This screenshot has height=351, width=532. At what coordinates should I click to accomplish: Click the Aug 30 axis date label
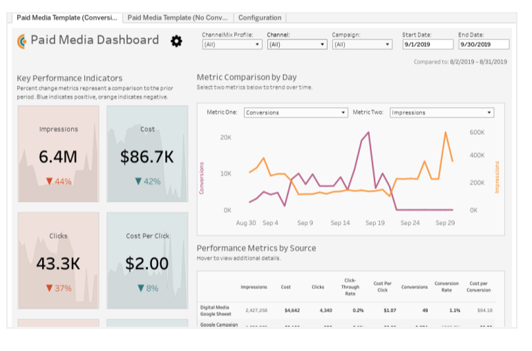click(246, 223)
